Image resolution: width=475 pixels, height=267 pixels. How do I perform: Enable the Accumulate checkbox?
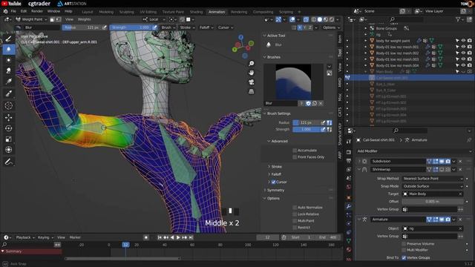[x=295, y=150]
